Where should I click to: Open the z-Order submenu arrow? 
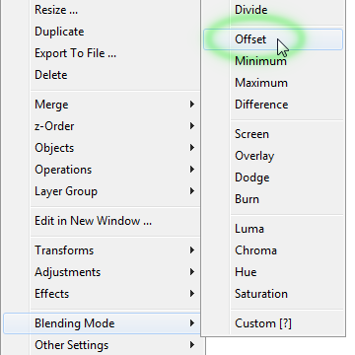tap(192, 126)
